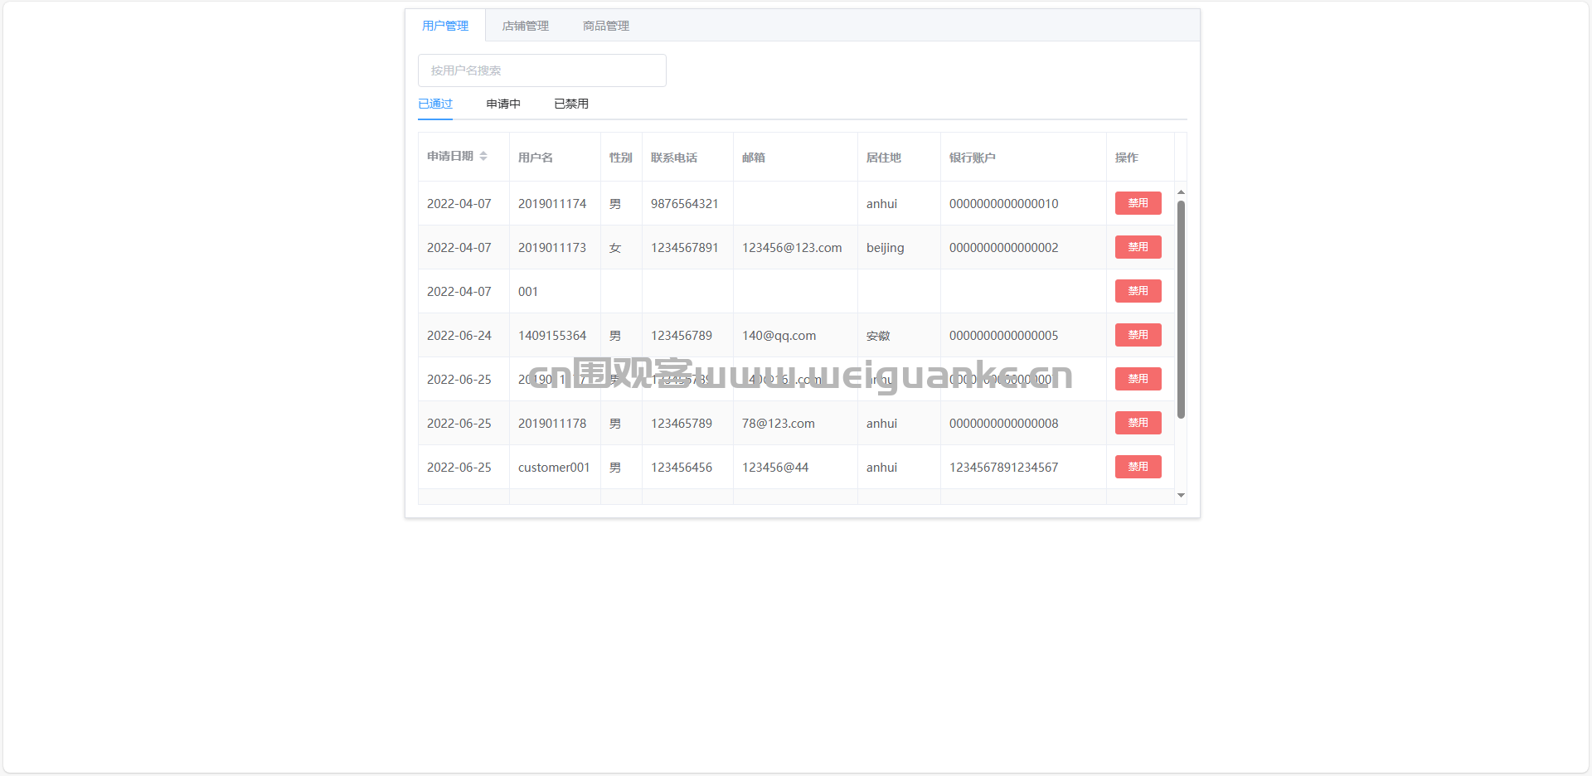
Task: Select the 申请中 sub-tab
Action: 503,104
